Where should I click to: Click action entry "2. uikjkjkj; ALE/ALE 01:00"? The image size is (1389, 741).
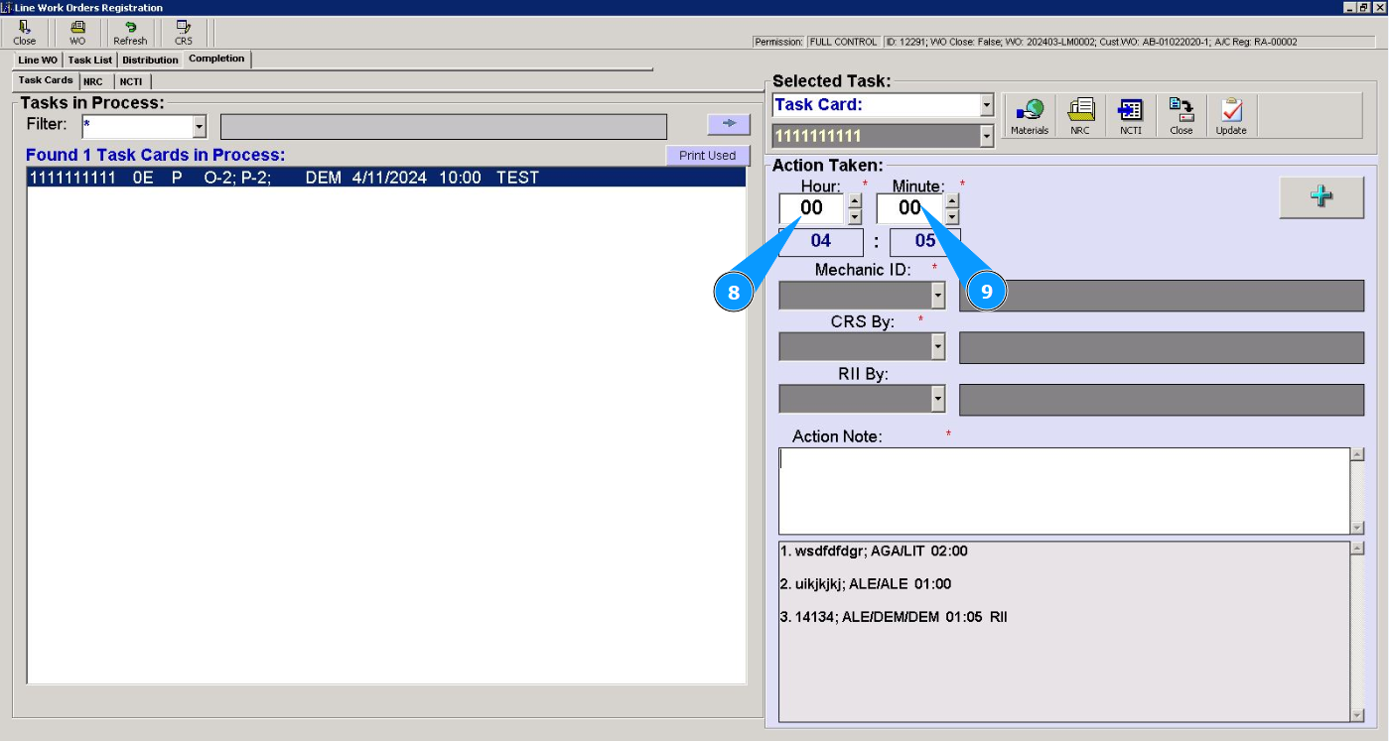[x=866, y=583]
